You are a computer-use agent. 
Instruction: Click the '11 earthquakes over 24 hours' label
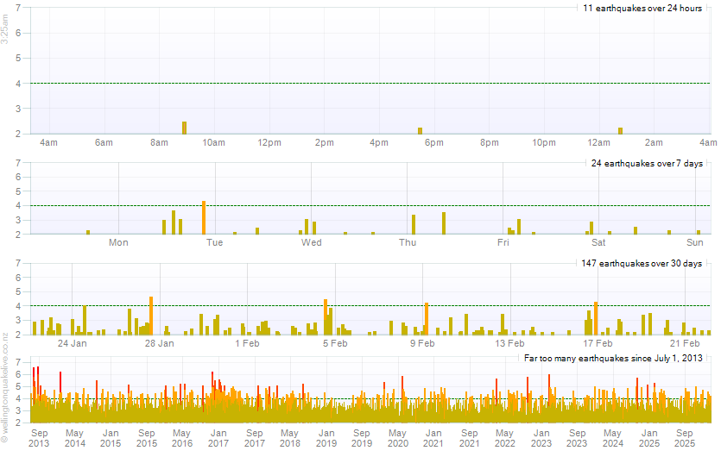(642, 9)
